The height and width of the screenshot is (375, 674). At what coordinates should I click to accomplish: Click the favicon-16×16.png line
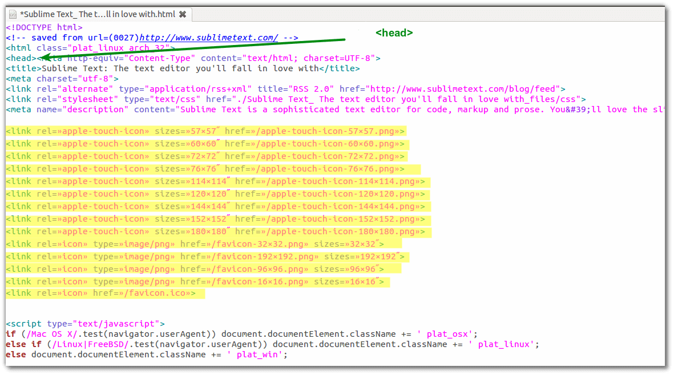click(195, 282)
